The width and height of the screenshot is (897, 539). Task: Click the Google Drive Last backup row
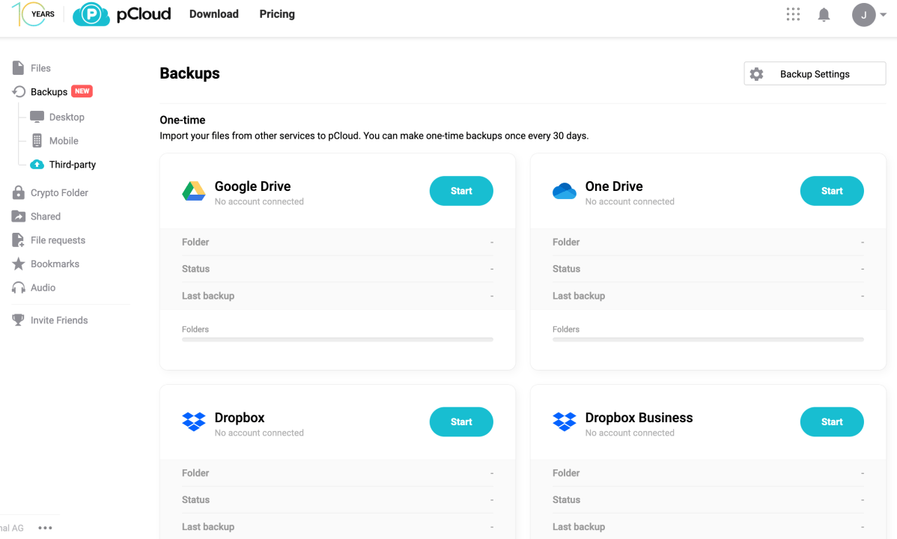[x=338, y=296]
